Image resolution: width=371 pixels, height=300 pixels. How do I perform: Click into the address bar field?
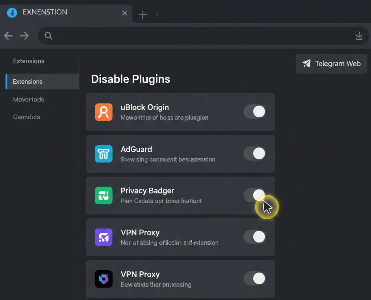203,36
